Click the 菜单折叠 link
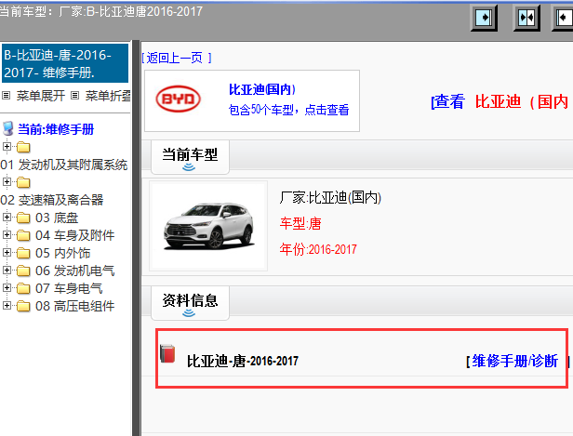Viewport: 573px width, 436px height. pyautogui.click(x=108, y=96)
